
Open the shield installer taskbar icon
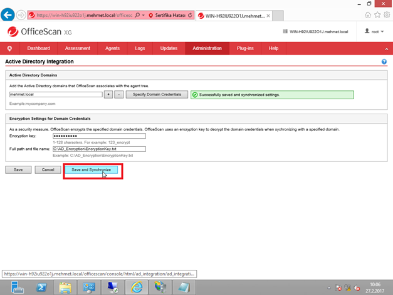click(x=160, y=287)
